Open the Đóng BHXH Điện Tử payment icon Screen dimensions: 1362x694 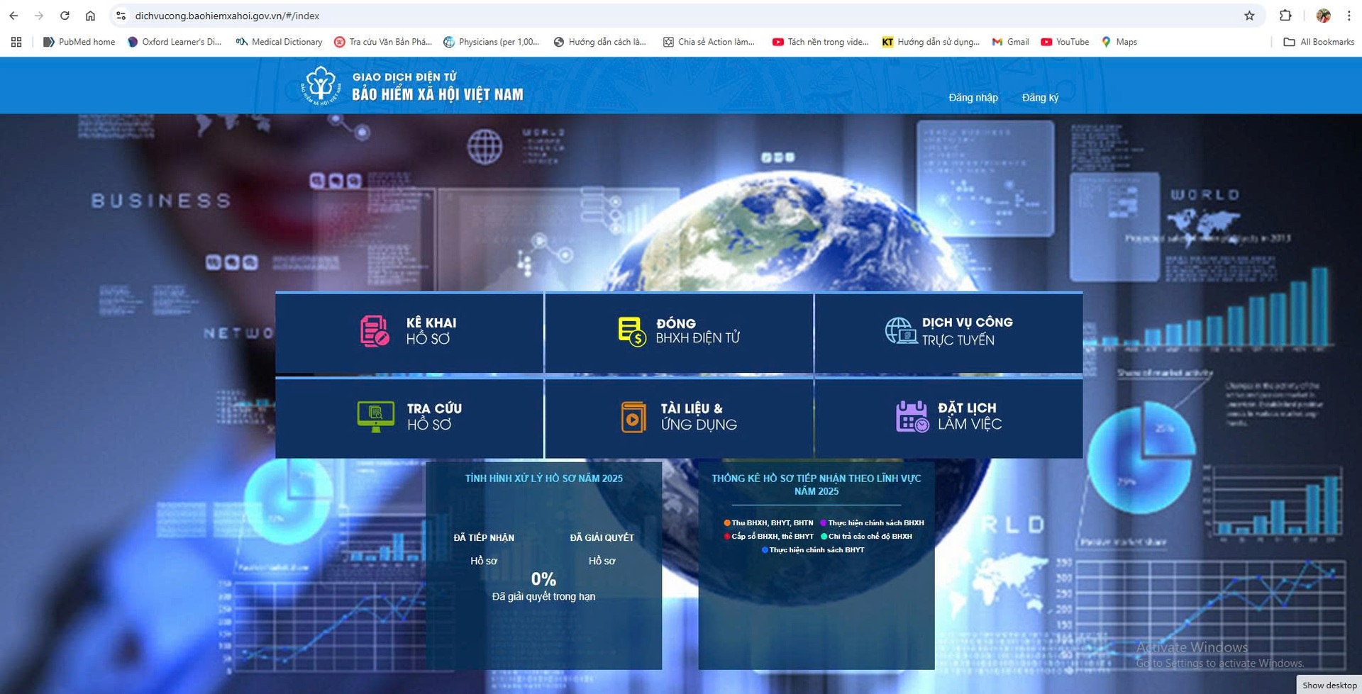tap(631, 331)
